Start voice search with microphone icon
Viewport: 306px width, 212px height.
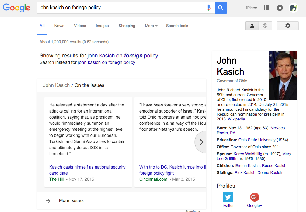[x=209, y=8]
